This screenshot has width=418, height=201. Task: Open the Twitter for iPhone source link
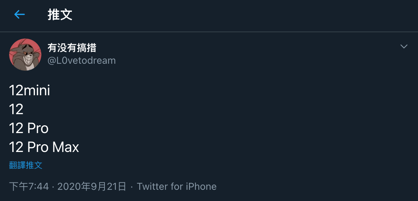[x=176, y=186]
